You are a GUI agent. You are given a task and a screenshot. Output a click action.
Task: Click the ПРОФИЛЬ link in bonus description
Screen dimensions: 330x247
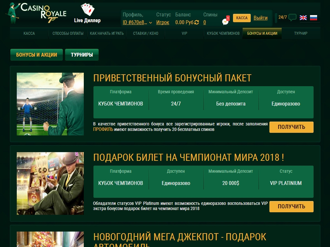click(103, 129)
